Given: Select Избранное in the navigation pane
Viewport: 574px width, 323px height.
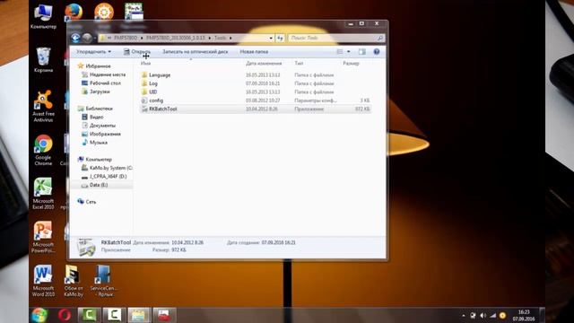Looking at the screenshot, I should (98, 65).
